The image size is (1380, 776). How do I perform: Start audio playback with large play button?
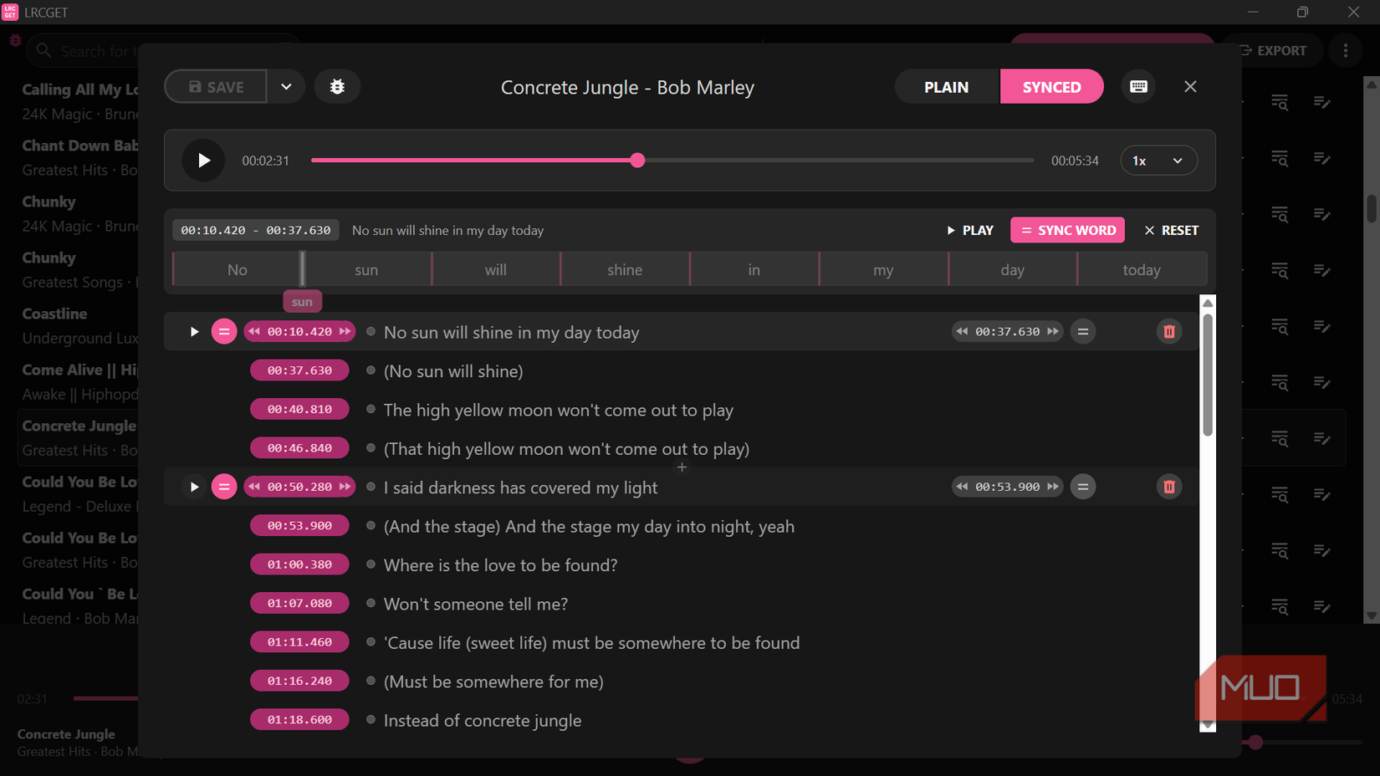click(x=204, y=161)
